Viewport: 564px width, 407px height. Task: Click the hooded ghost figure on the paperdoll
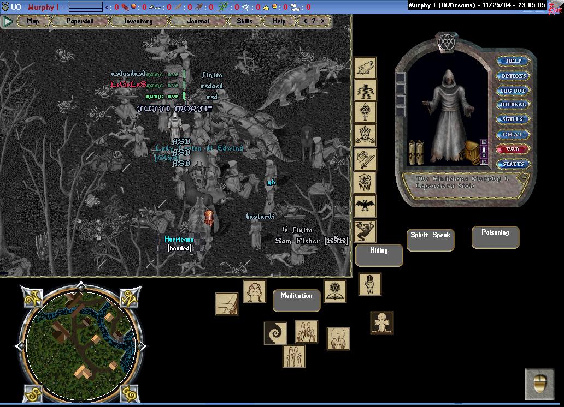click(447, 116)
